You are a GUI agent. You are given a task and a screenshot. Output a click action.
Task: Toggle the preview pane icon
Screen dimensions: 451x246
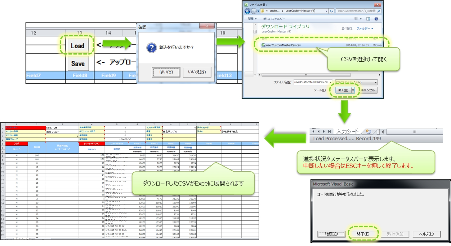click(368, 19)
